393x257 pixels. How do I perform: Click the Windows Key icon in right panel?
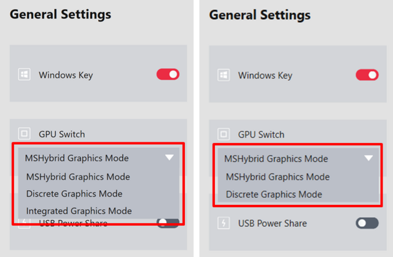pos(224,75)
